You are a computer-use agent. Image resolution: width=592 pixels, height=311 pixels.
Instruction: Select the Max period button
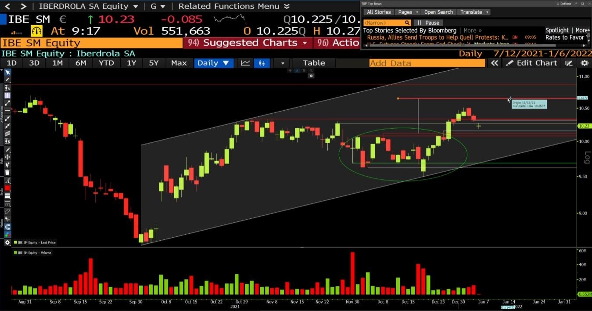point(179,63)
